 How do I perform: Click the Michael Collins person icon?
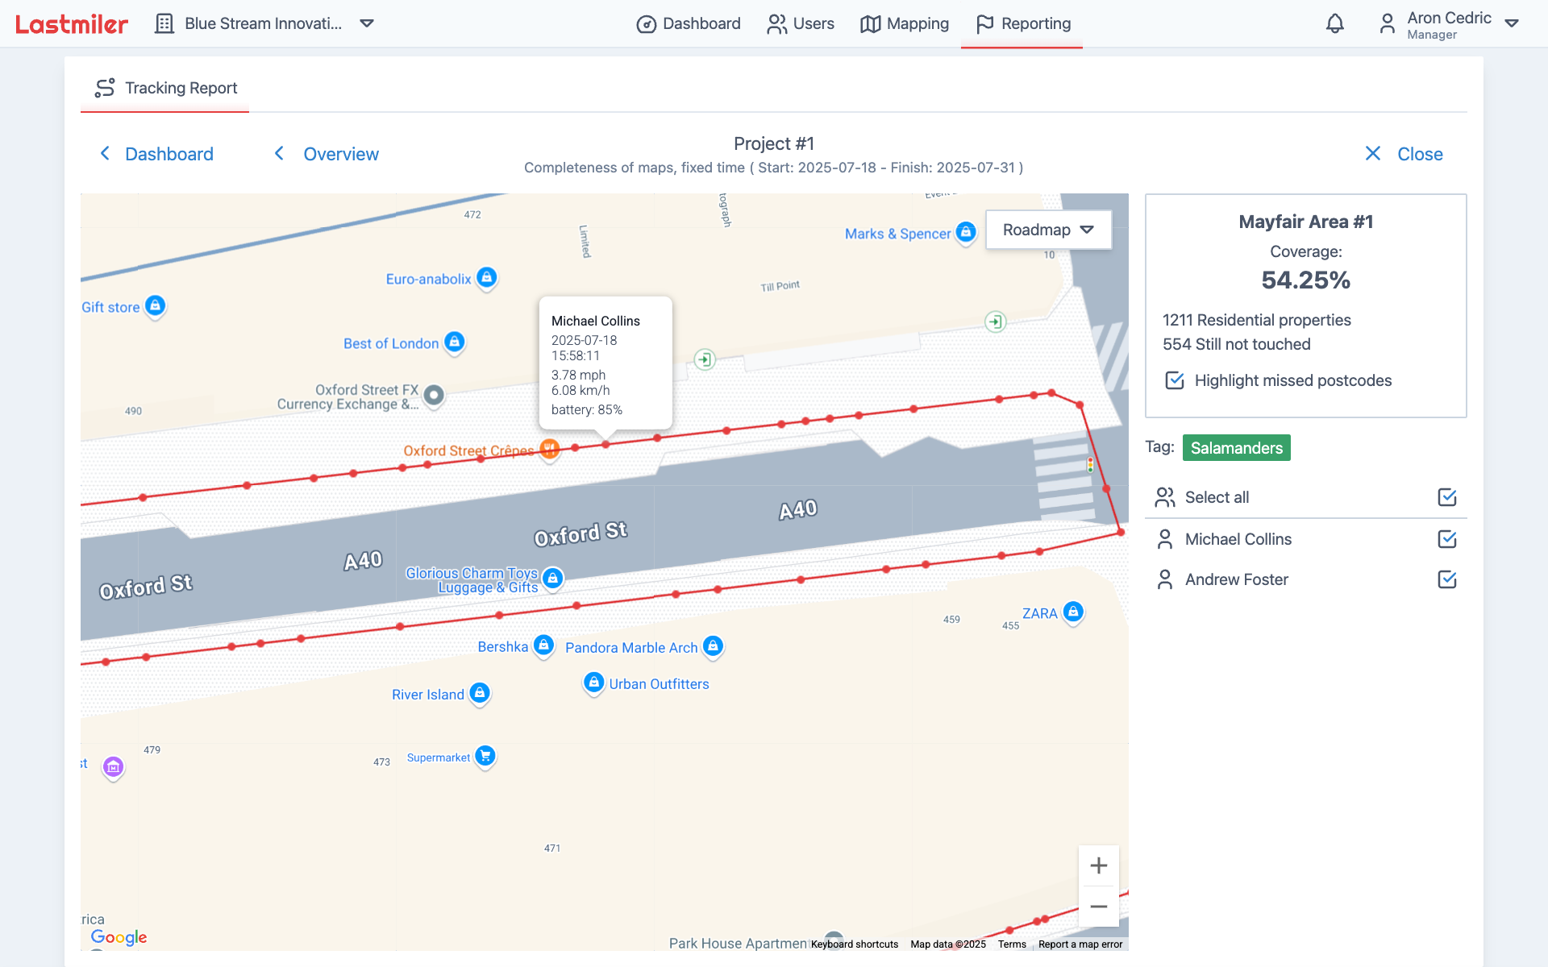pyautogui.click(x=1165, y=539)
